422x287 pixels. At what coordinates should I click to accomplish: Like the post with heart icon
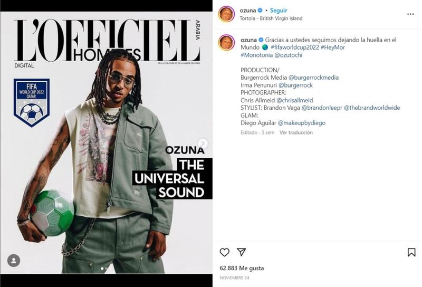(x=225, y=252)
